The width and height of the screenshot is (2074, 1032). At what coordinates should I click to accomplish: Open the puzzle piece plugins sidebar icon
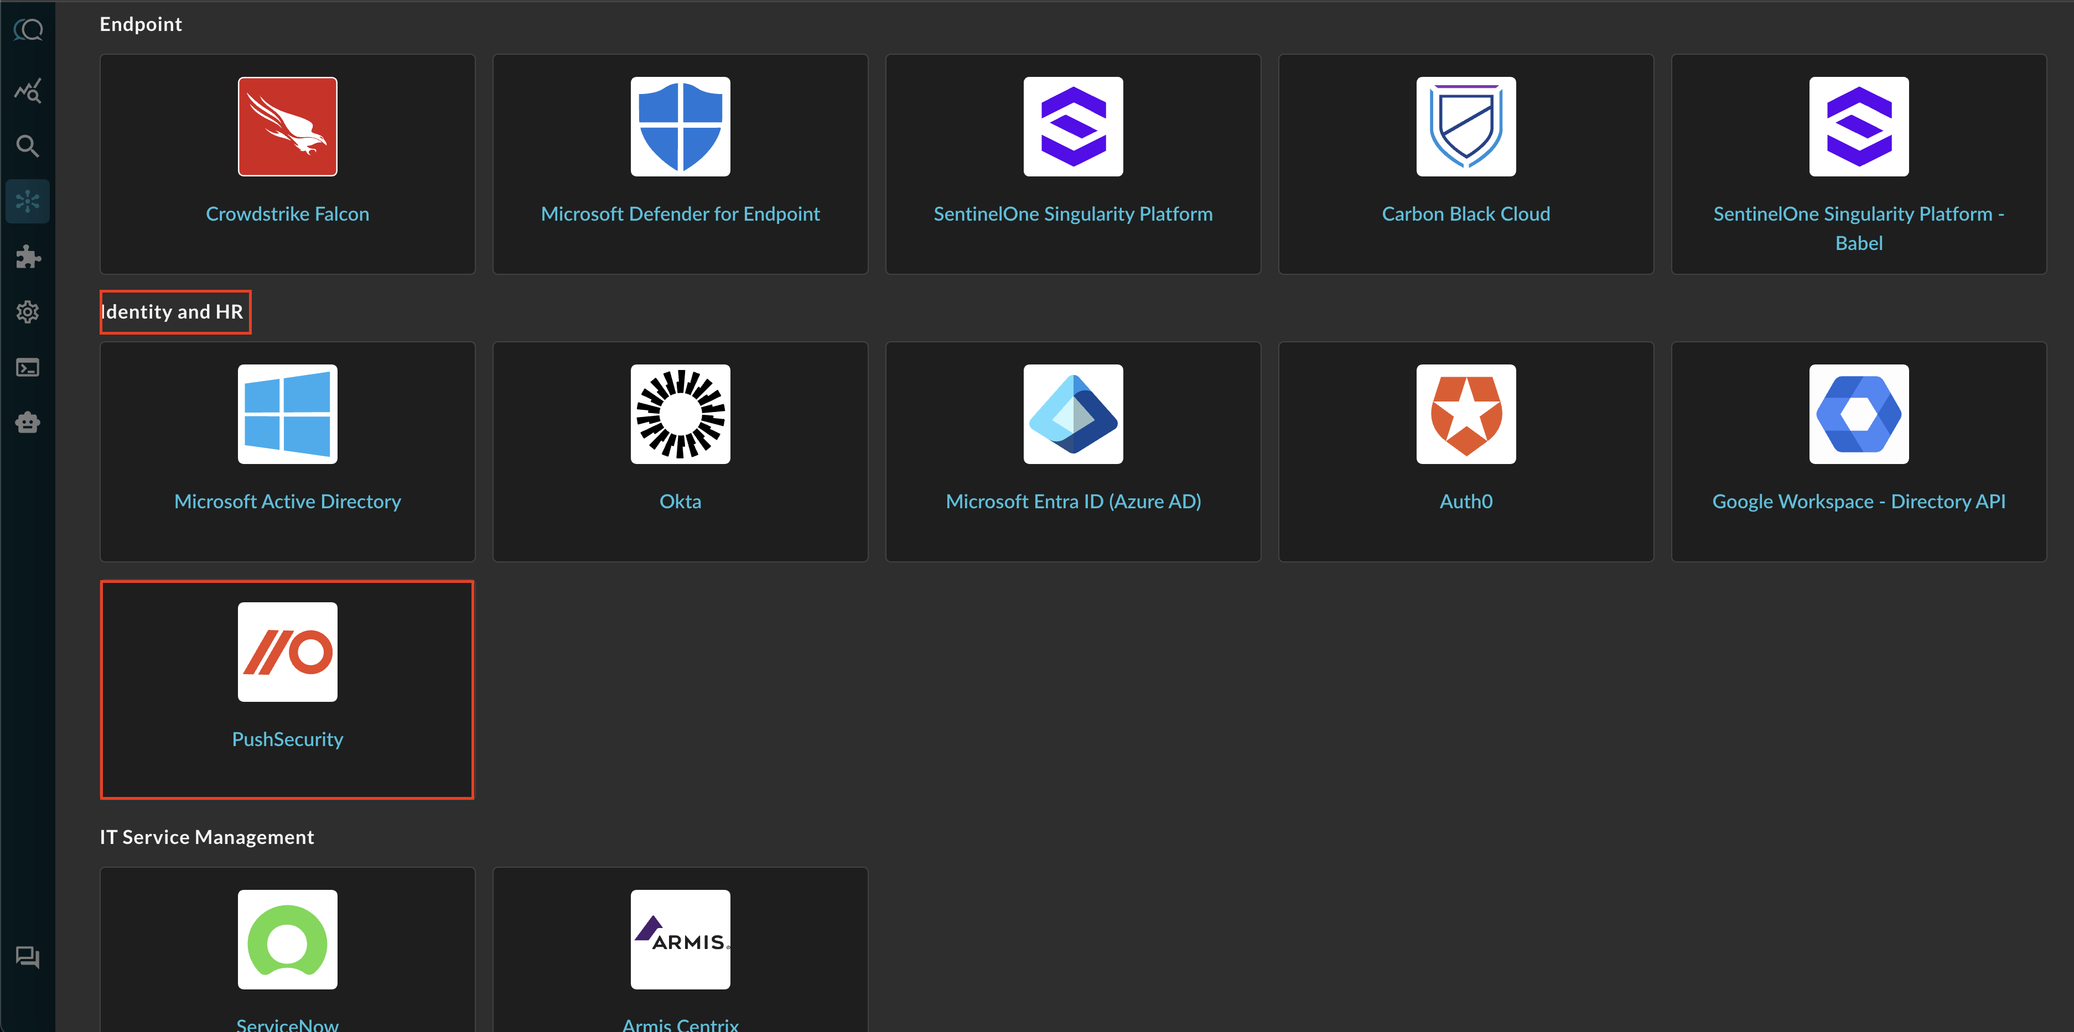[x=28, y=257]
